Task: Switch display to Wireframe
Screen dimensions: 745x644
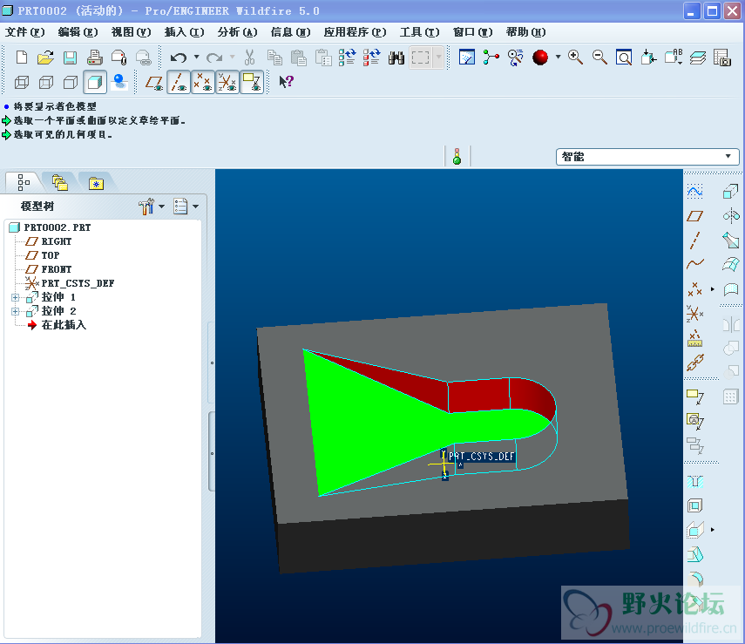Action: pos(22,82)
